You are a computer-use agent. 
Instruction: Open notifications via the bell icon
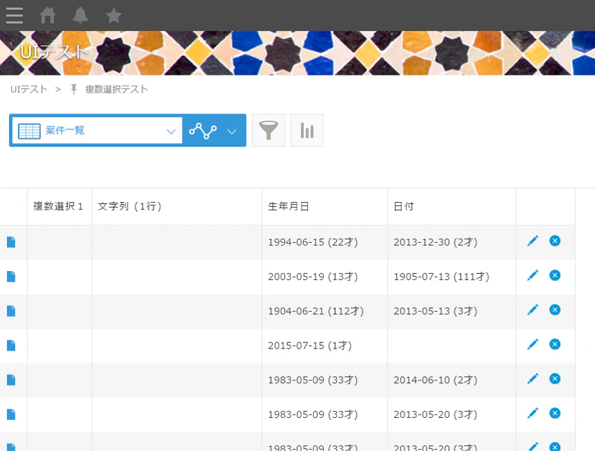80,15
